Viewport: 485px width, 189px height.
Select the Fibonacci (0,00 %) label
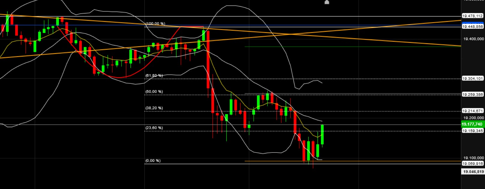153,161
